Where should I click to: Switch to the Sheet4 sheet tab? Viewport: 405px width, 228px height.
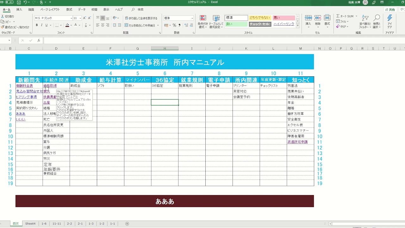point(30,224)
